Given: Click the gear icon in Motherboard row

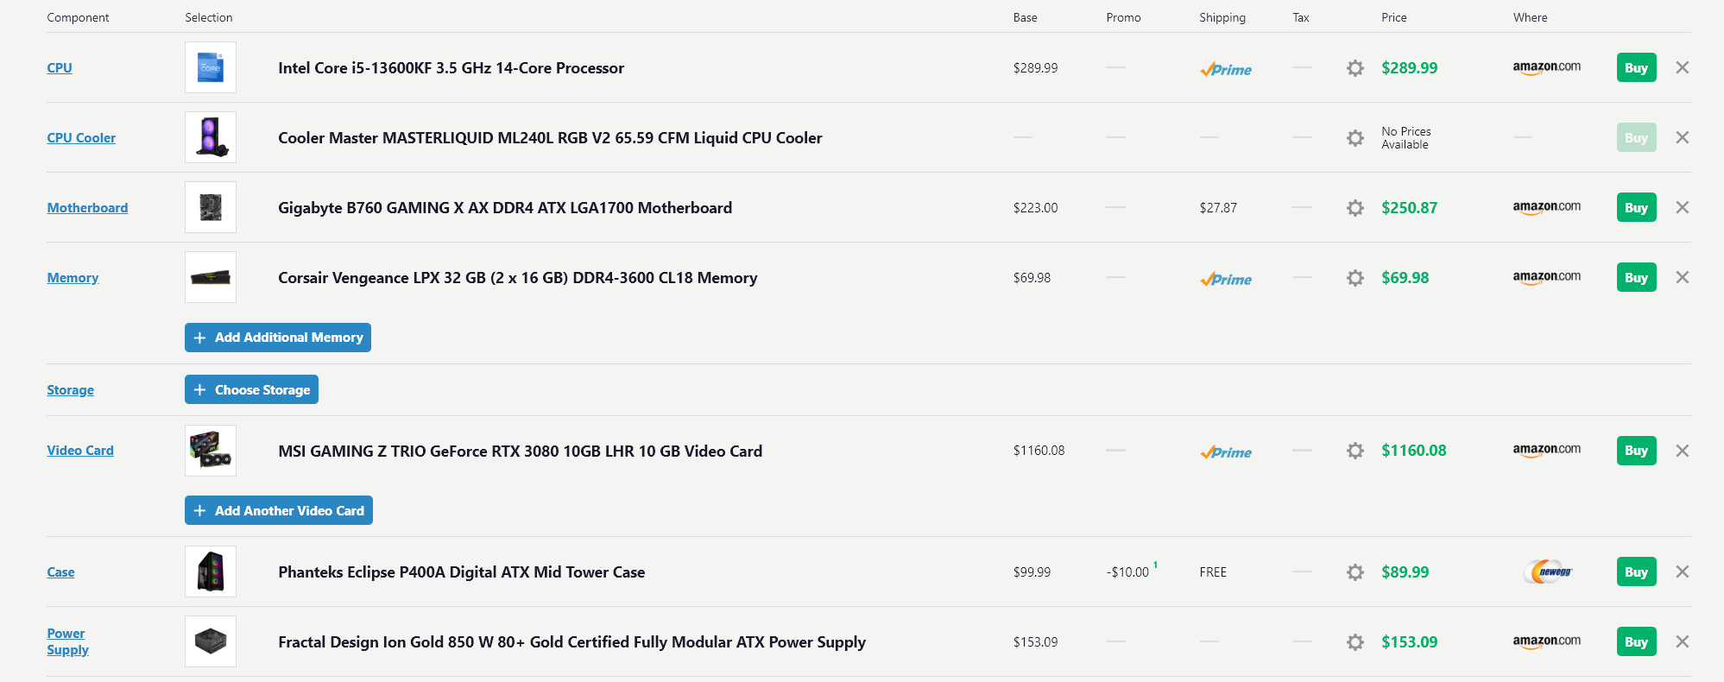Looking at the screenshot, I should [1355, 208].
